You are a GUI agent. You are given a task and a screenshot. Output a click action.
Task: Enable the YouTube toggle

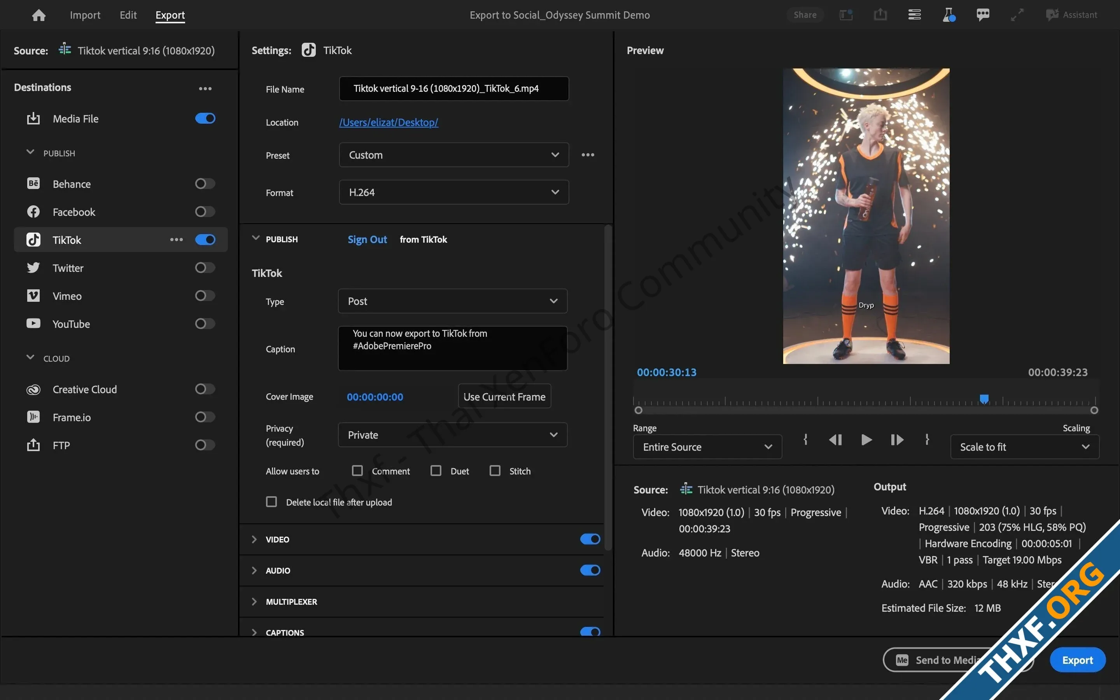pos(205,324)
